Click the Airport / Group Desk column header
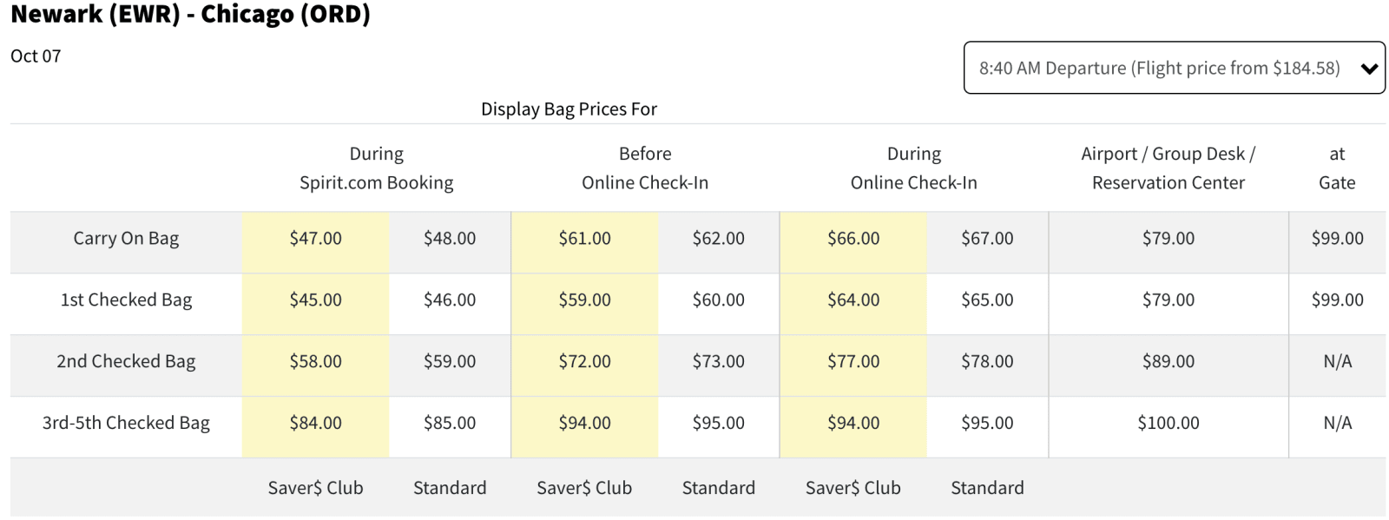The width and height of the screenshot is (1389, 520). (1168, 168)
